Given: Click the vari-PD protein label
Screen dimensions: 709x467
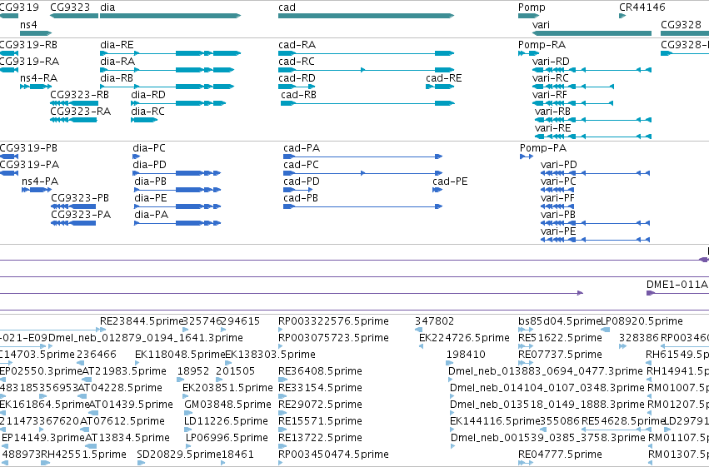Looking at the screenshot, I should click(x=559, y=165).
